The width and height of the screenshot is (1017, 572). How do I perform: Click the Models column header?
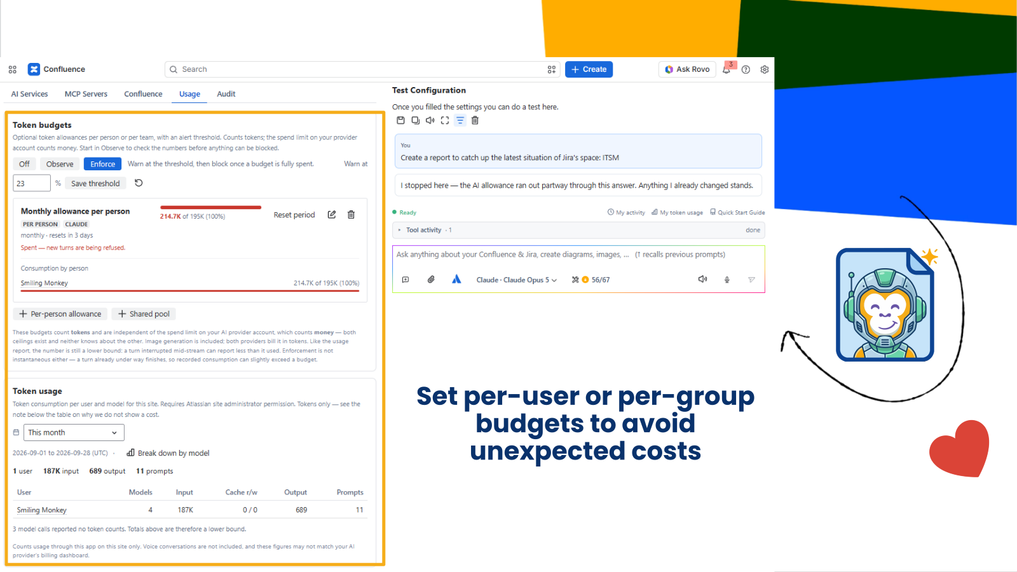tap(140, 493)
